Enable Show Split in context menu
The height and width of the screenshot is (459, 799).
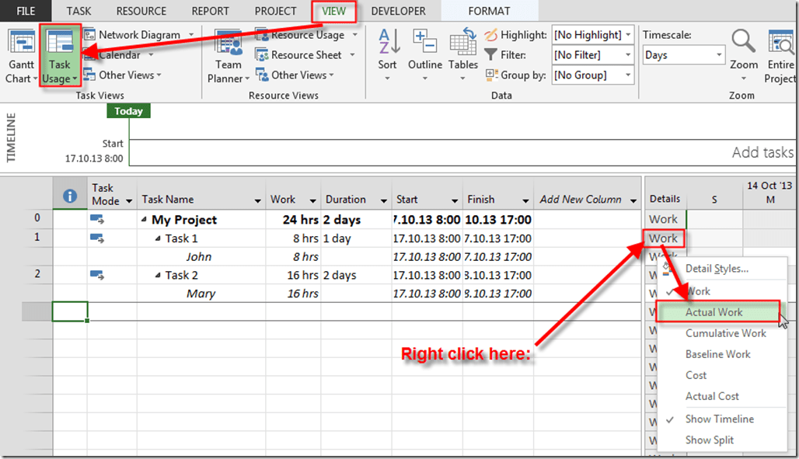tap(709, 440)
